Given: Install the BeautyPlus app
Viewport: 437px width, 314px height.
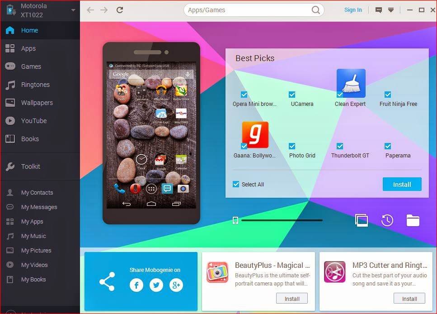Looking at the screenshot, I should (x=292, y=298).
